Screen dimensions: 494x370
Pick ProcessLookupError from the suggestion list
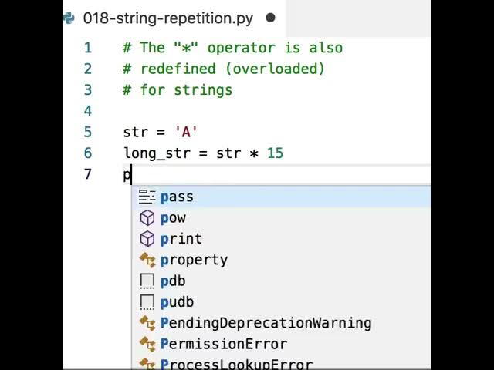[281, 363]
